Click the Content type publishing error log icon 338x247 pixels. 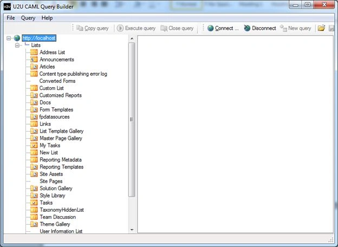click(x=34, y=74)
